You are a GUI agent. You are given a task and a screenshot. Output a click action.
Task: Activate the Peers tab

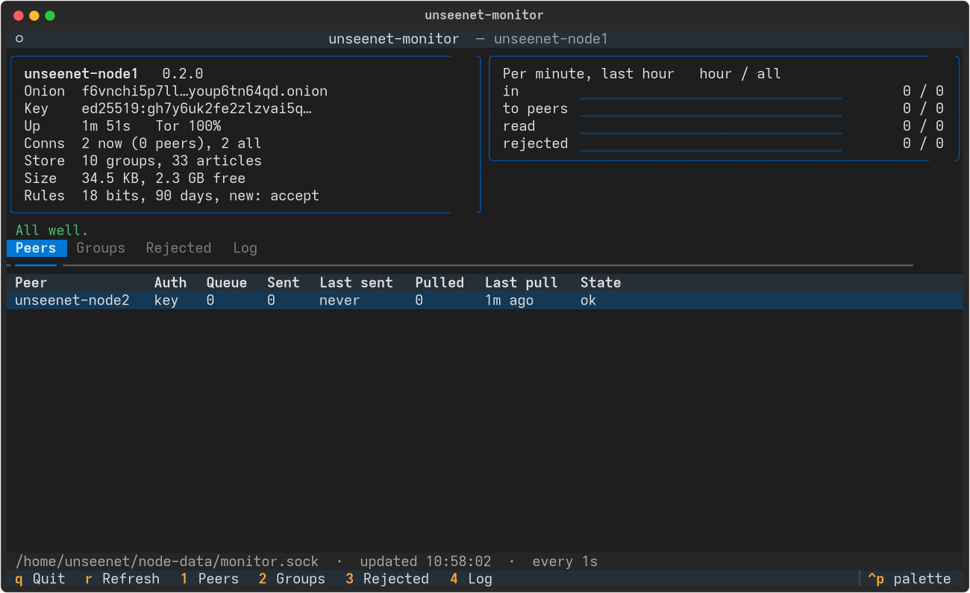(36, 248)
